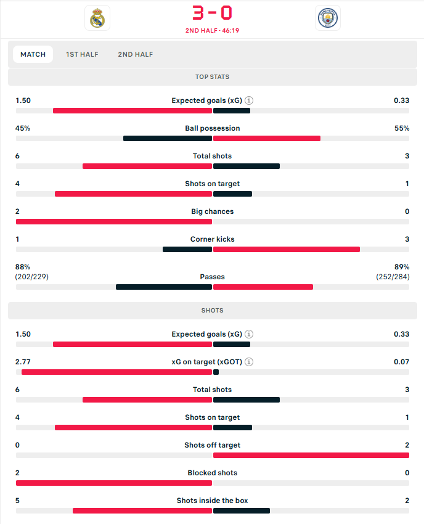Click the Shots inside the box label
Image resolution: width=424 pixels, height=524 pixels.
(212, 501)
